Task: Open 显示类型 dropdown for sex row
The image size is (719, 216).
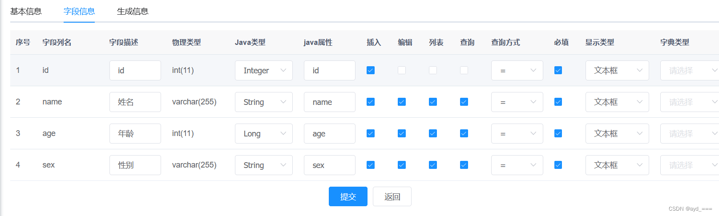Action: pyautogui.click(x=617, y=165)
